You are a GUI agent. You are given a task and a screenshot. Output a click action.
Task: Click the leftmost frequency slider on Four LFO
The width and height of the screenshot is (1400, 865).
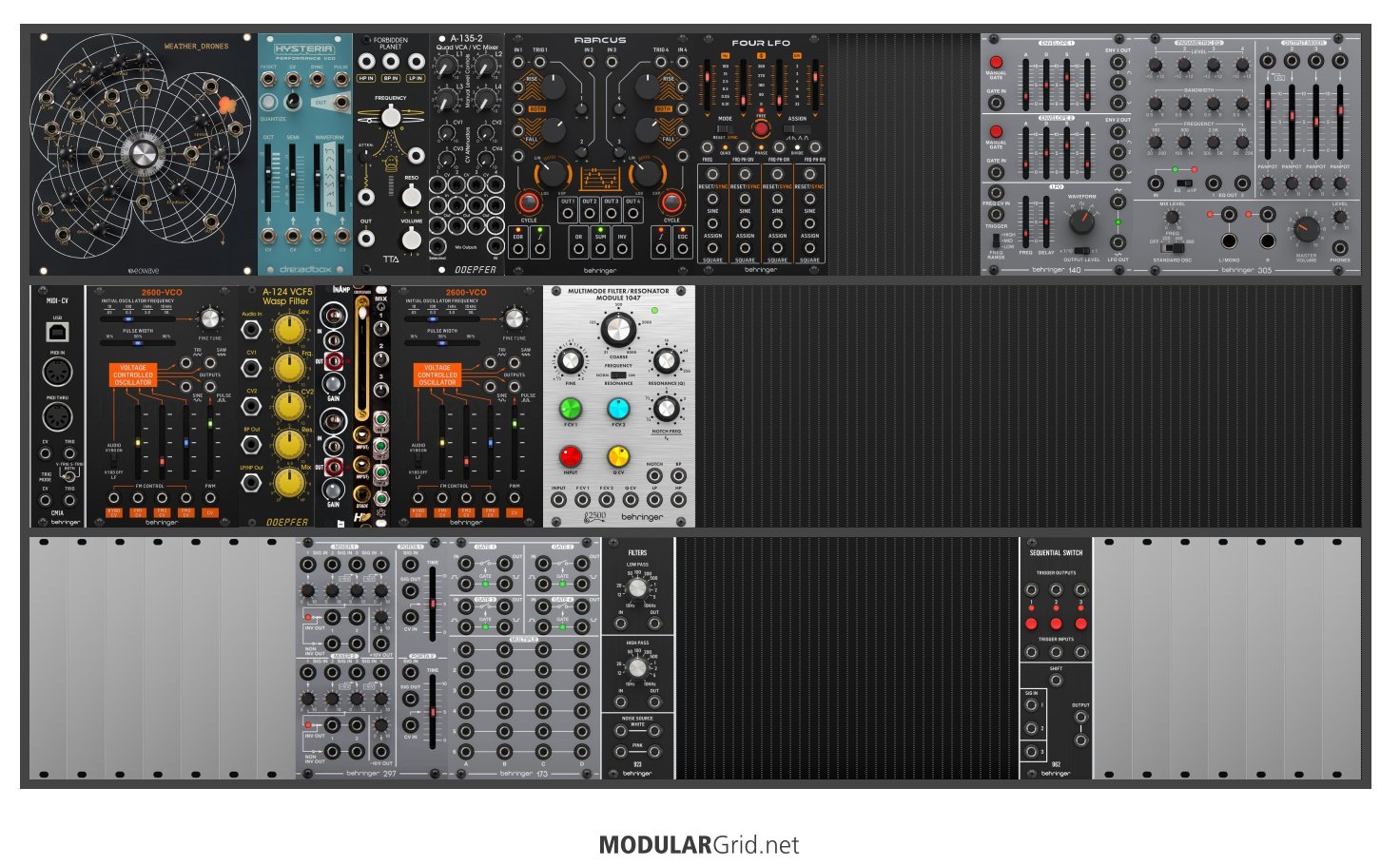(x=708, y=85)
